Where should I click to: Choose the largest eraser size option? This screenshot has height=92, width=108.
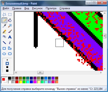[x=7, y=71]
